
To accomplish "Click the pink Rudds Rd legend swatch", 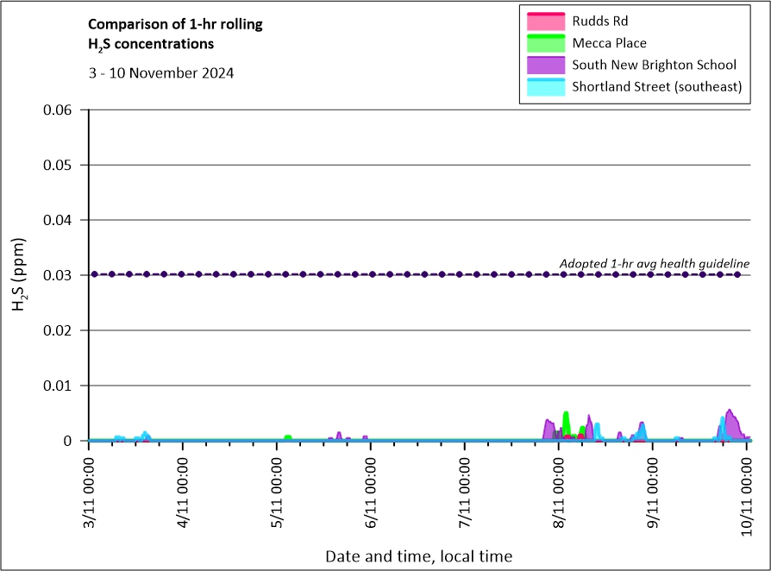I will tap(543, 20).
